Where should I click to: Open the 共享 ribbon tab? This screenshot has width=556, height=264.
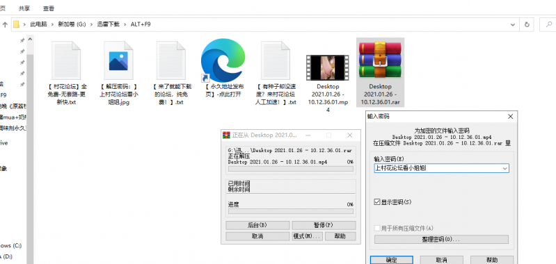click(24, 8)
